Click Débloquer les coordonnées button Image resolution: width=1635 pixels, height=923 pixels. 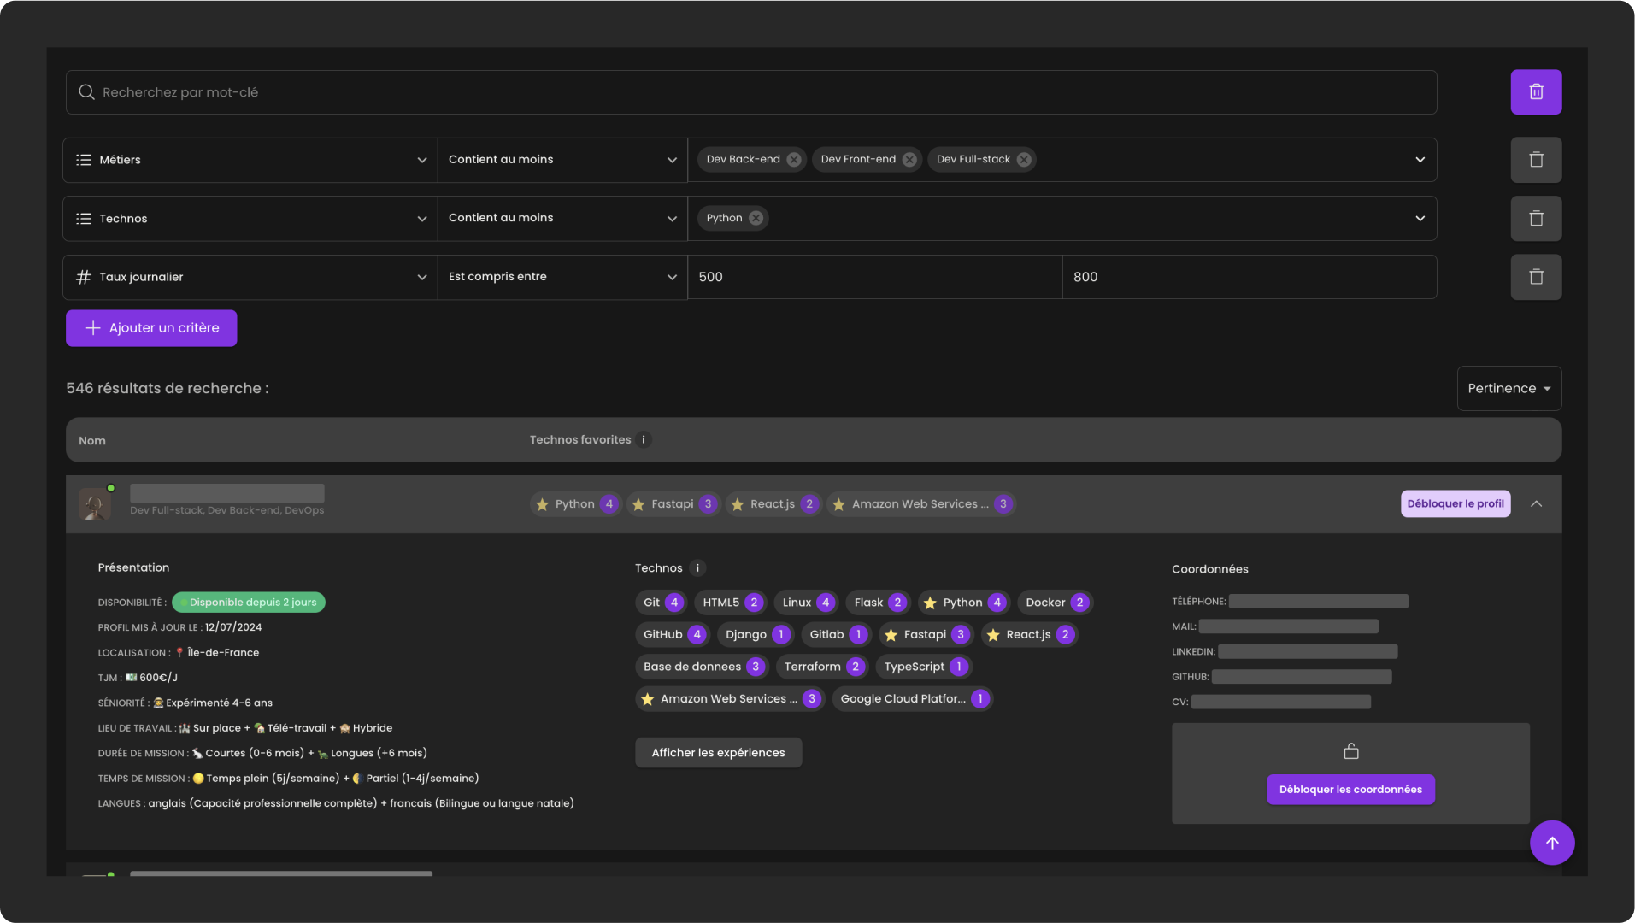coord(1350,790)
